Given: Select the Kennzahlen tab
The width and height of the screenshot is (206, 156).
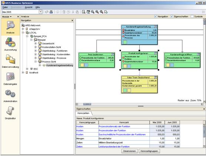Looking at the screenshot, I should click(83, 113).
